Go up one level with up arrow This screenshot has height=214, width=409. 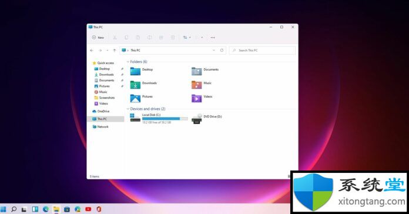114,51
